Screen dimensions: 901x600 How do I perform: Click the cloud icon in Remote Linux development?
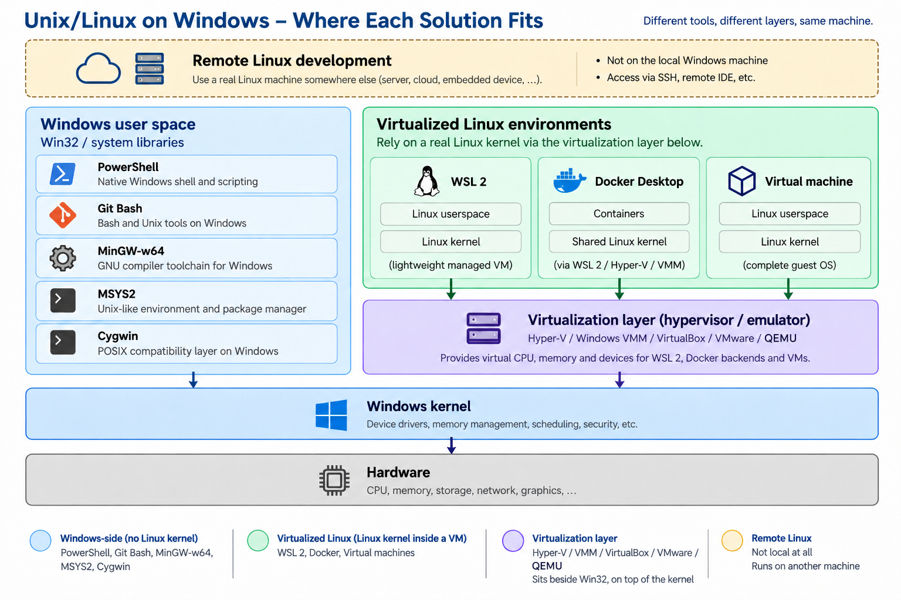pos(99,69)
